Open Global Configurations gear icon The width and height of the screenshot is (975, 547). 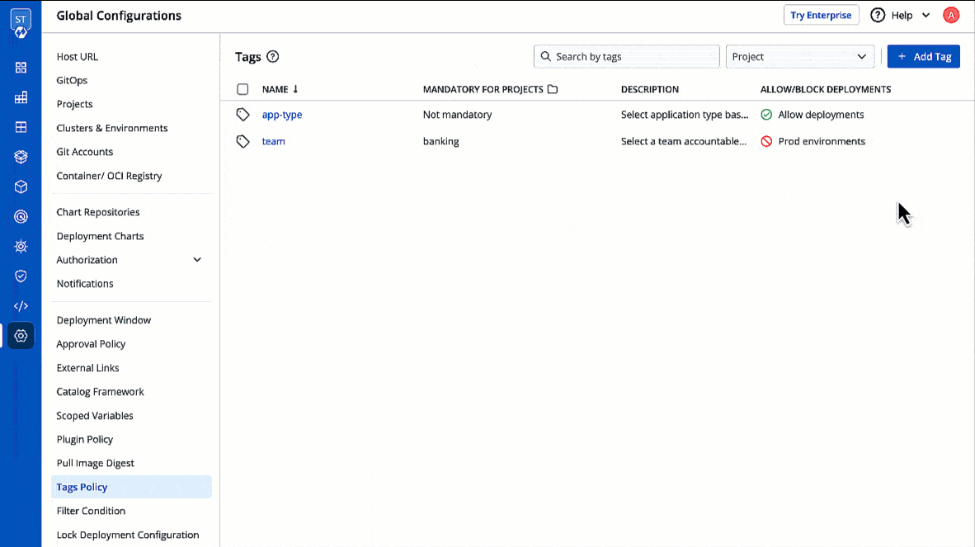[21, 336]
